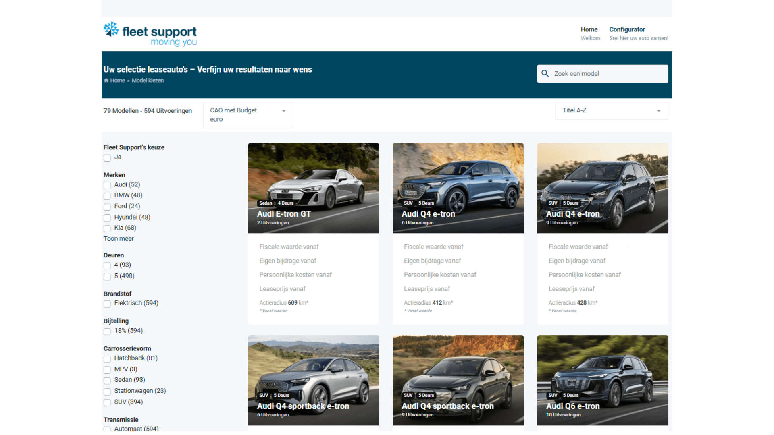The height and width of the screenshot is (435, 774).
Task: Open Audi Q4 e-tron with 9 Uitvoeringen
Action: tap(603, 188)
